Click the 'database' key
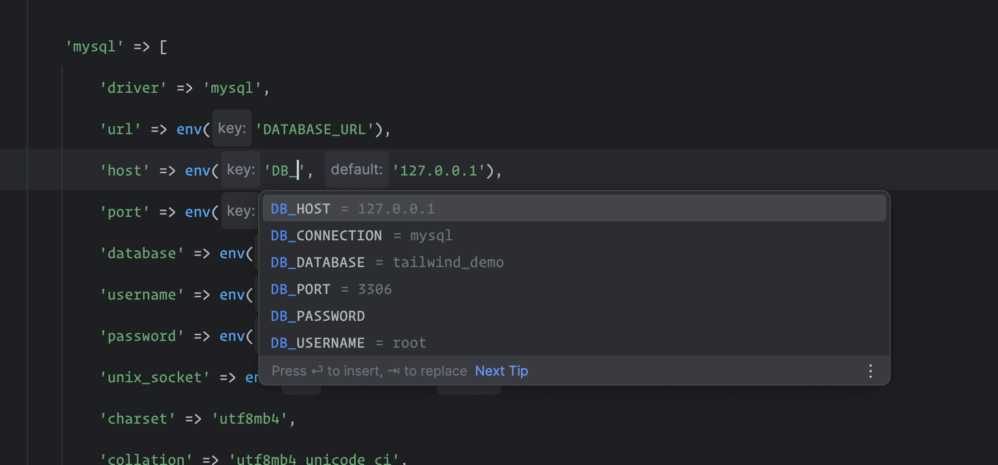The height and width of the screenshot is (465, 998). (142, 253)
